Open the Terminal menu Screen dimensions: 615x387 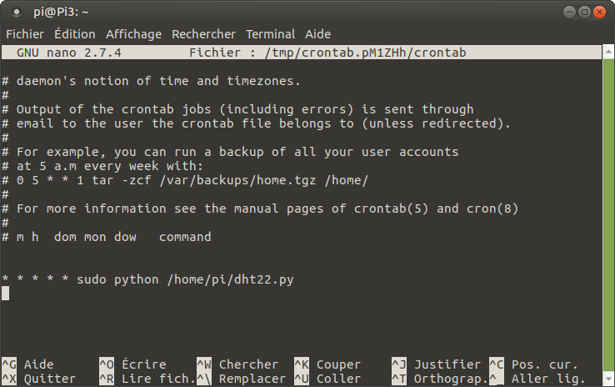[x=270, y=34]
